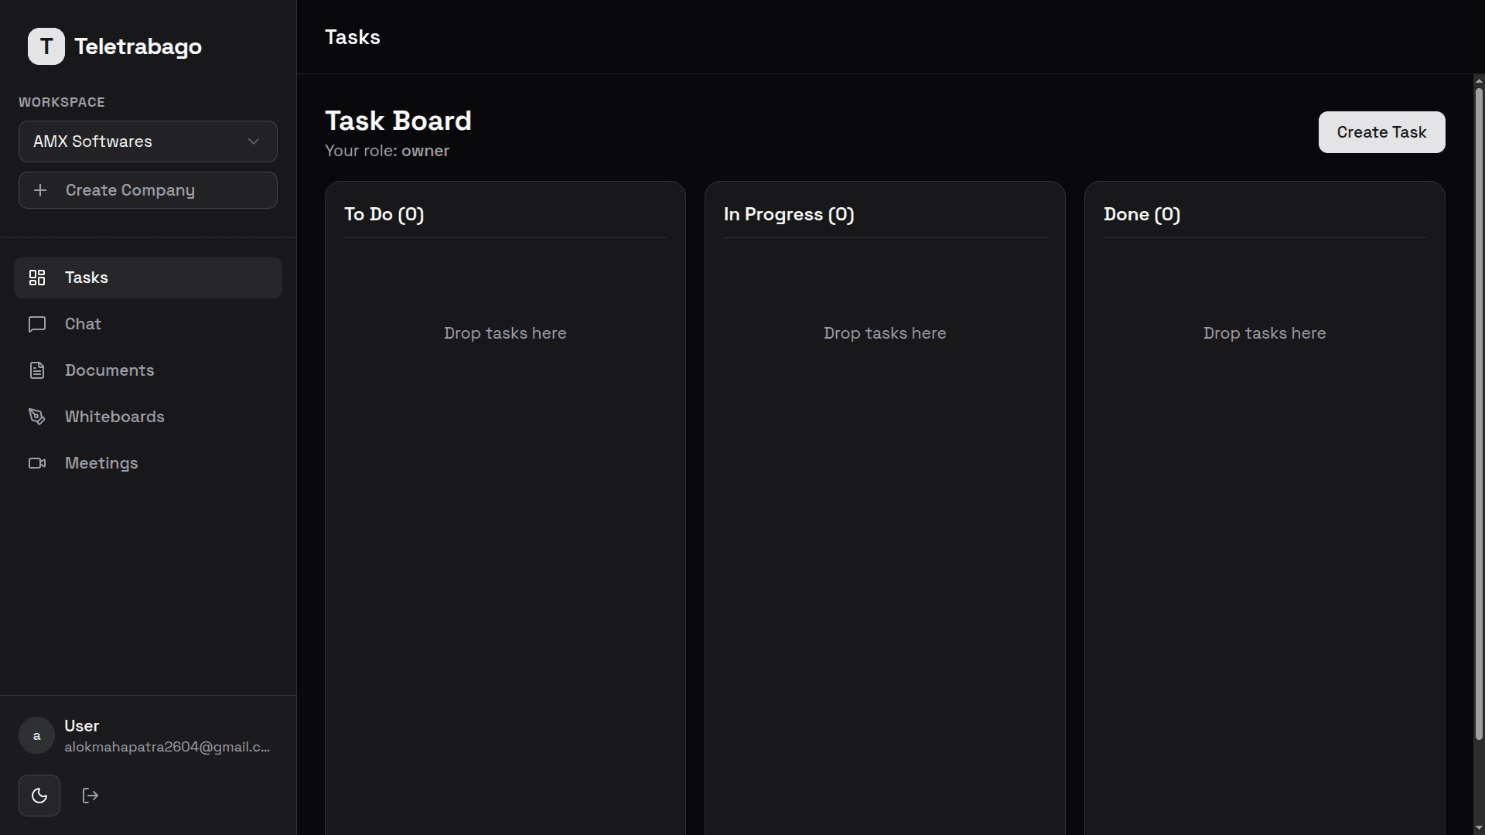Click the Chat speech bubble icon
Image resolution: width=1485 pixels, height=835 pixels.
pyautogui.click(x=37, y=324)
